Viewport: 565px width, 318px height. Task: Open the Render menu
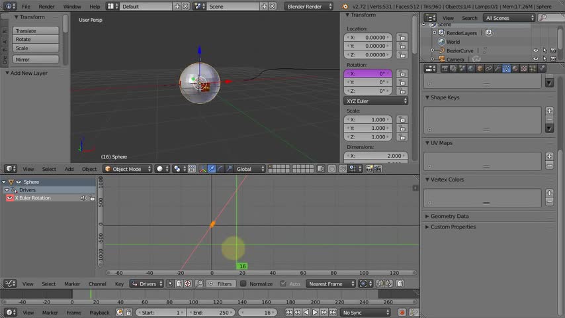tap(46, 7)
